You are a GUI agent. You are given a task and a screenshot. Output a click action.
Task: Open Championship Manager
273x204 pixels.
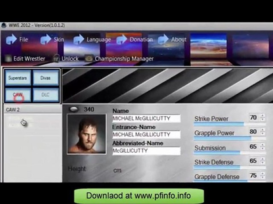point(124,59)
